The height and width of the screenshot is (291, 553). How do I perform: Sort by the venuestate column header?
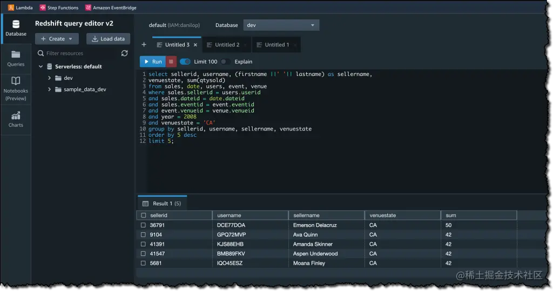pyautogui.click(x=403, y=216)
